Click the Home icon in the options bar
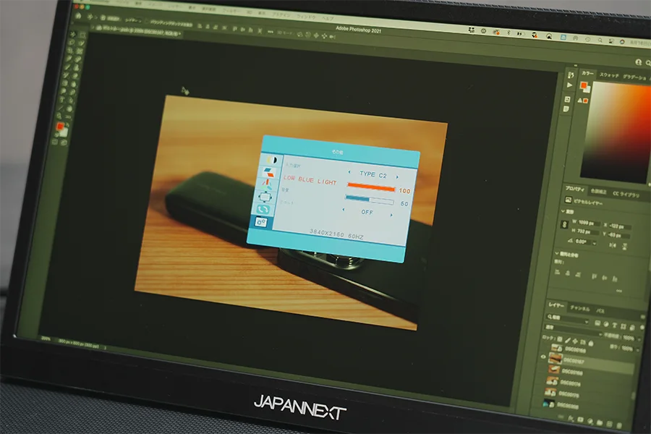This screenshot has height=434, width=651. (78, 16)
